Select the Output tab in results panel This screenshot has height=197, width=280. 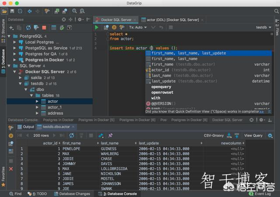click(x=26, y=126)
